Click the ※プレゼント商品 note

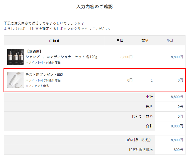[37, 86]
